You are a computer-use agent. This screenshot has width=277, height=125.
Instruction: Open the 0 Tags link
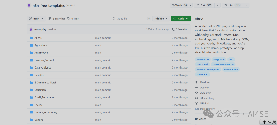click(x=73, y=19)
